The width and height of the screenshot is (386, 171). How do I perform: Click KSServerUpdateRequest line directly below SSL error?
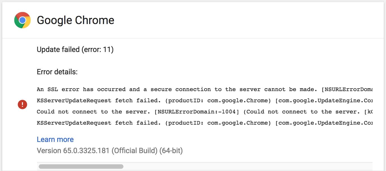[205, 101]
